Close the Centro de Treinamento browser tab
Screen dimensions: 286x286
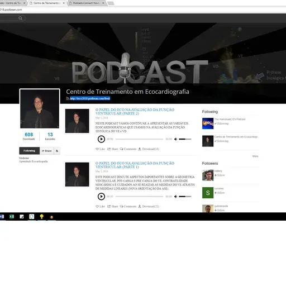(64, 3)
